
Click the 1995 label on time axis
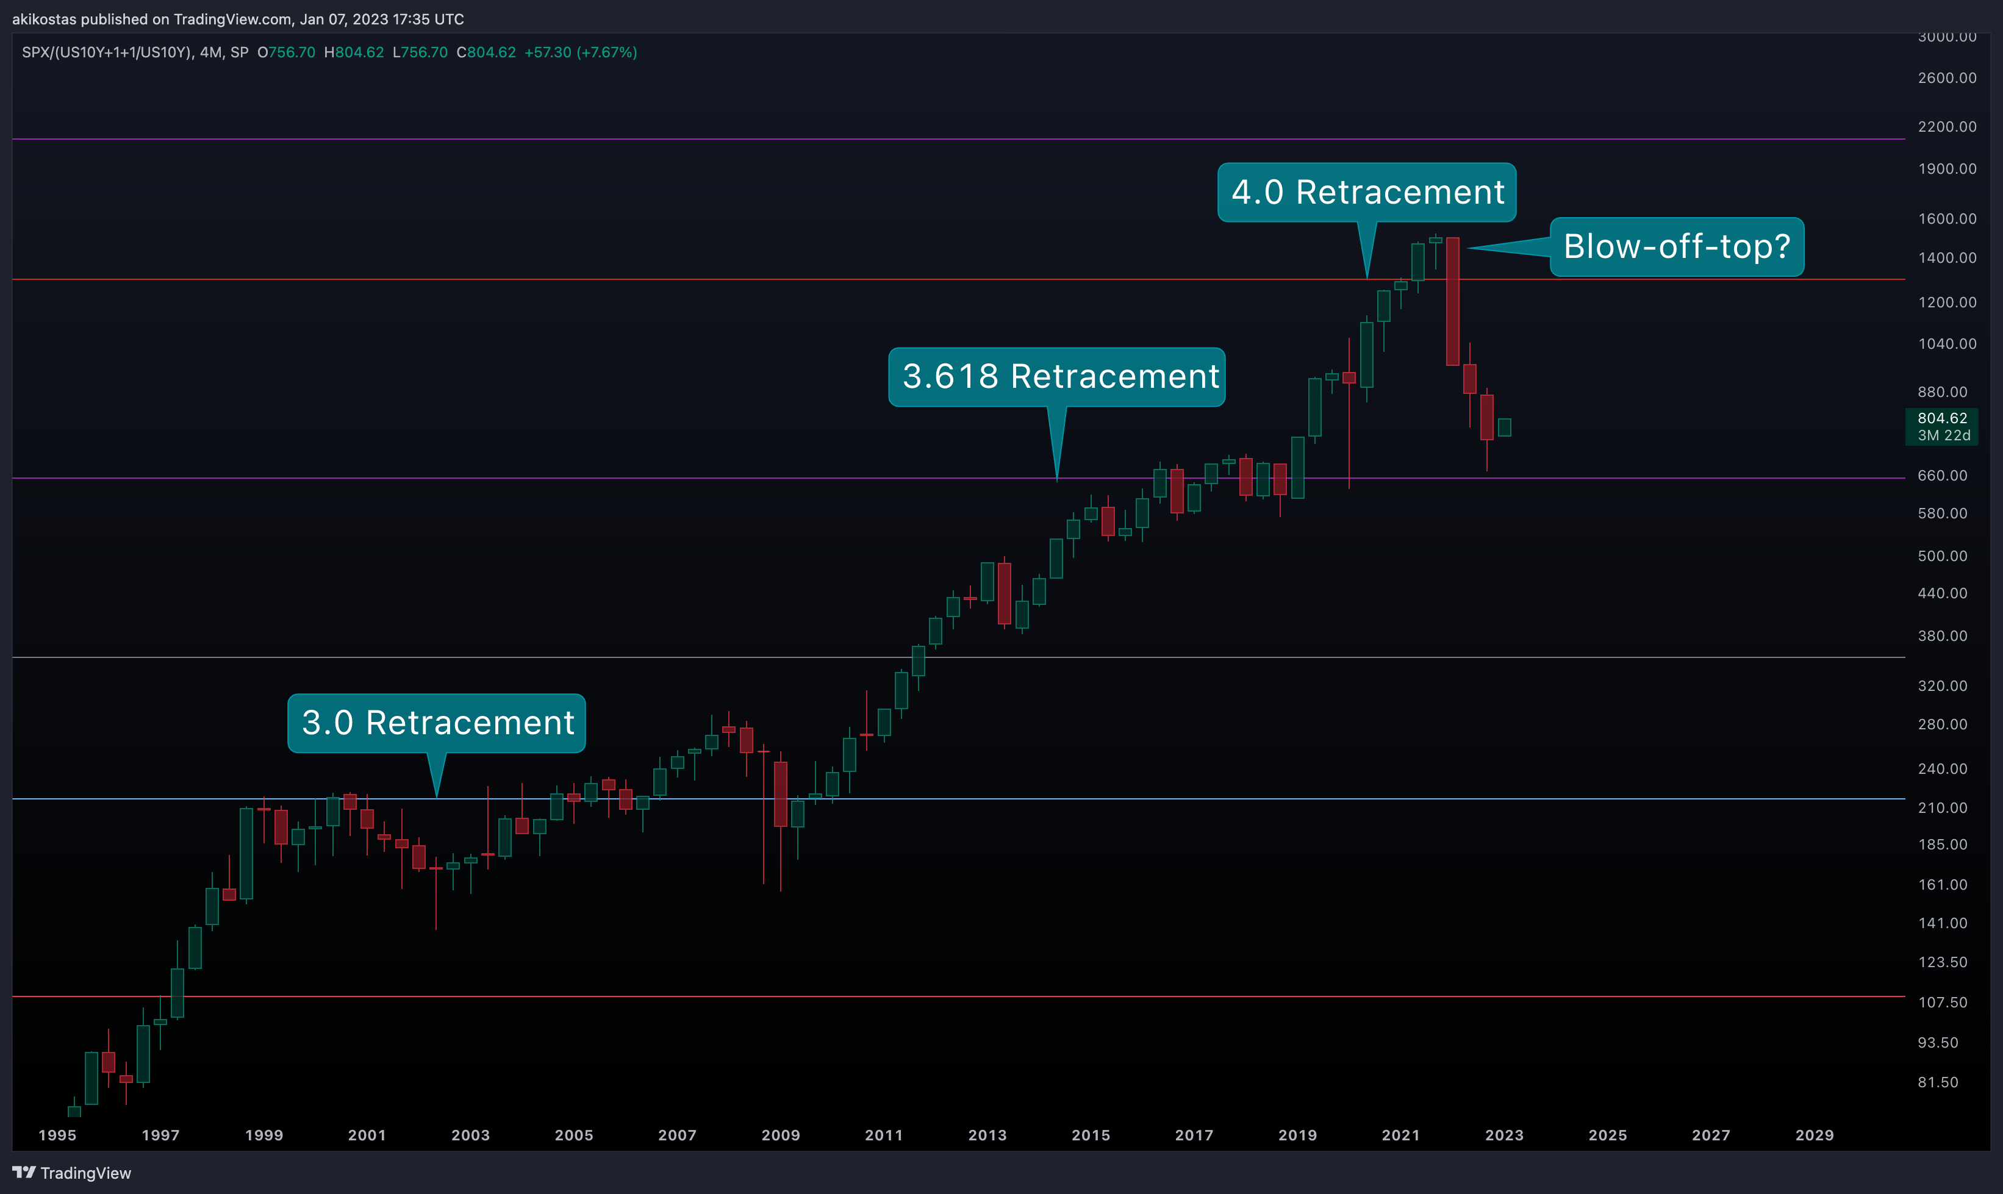pos(57,1135)
